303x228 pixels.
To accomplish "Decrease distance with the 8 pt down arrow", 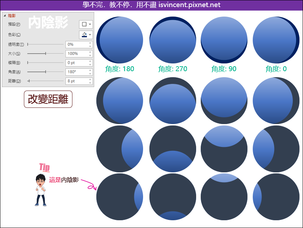I will (x=90, y=82).
